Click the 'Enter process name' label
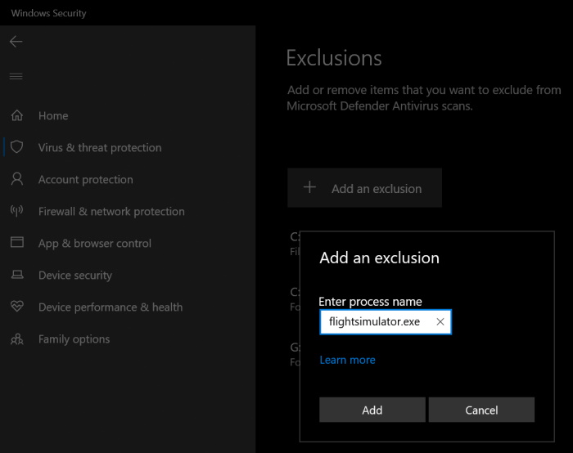This screenshot has height=453, width=573. coord(370,302)
